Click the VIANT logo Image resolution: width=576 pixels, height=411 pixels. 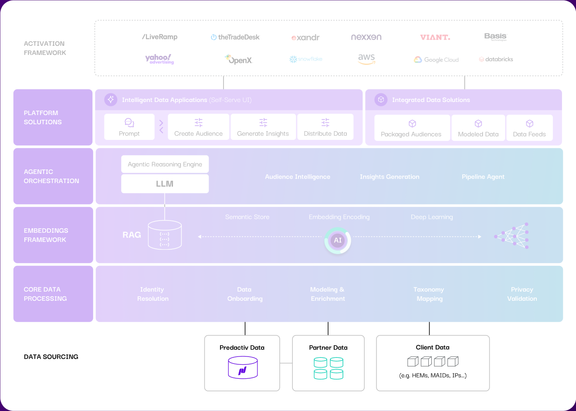435,37
